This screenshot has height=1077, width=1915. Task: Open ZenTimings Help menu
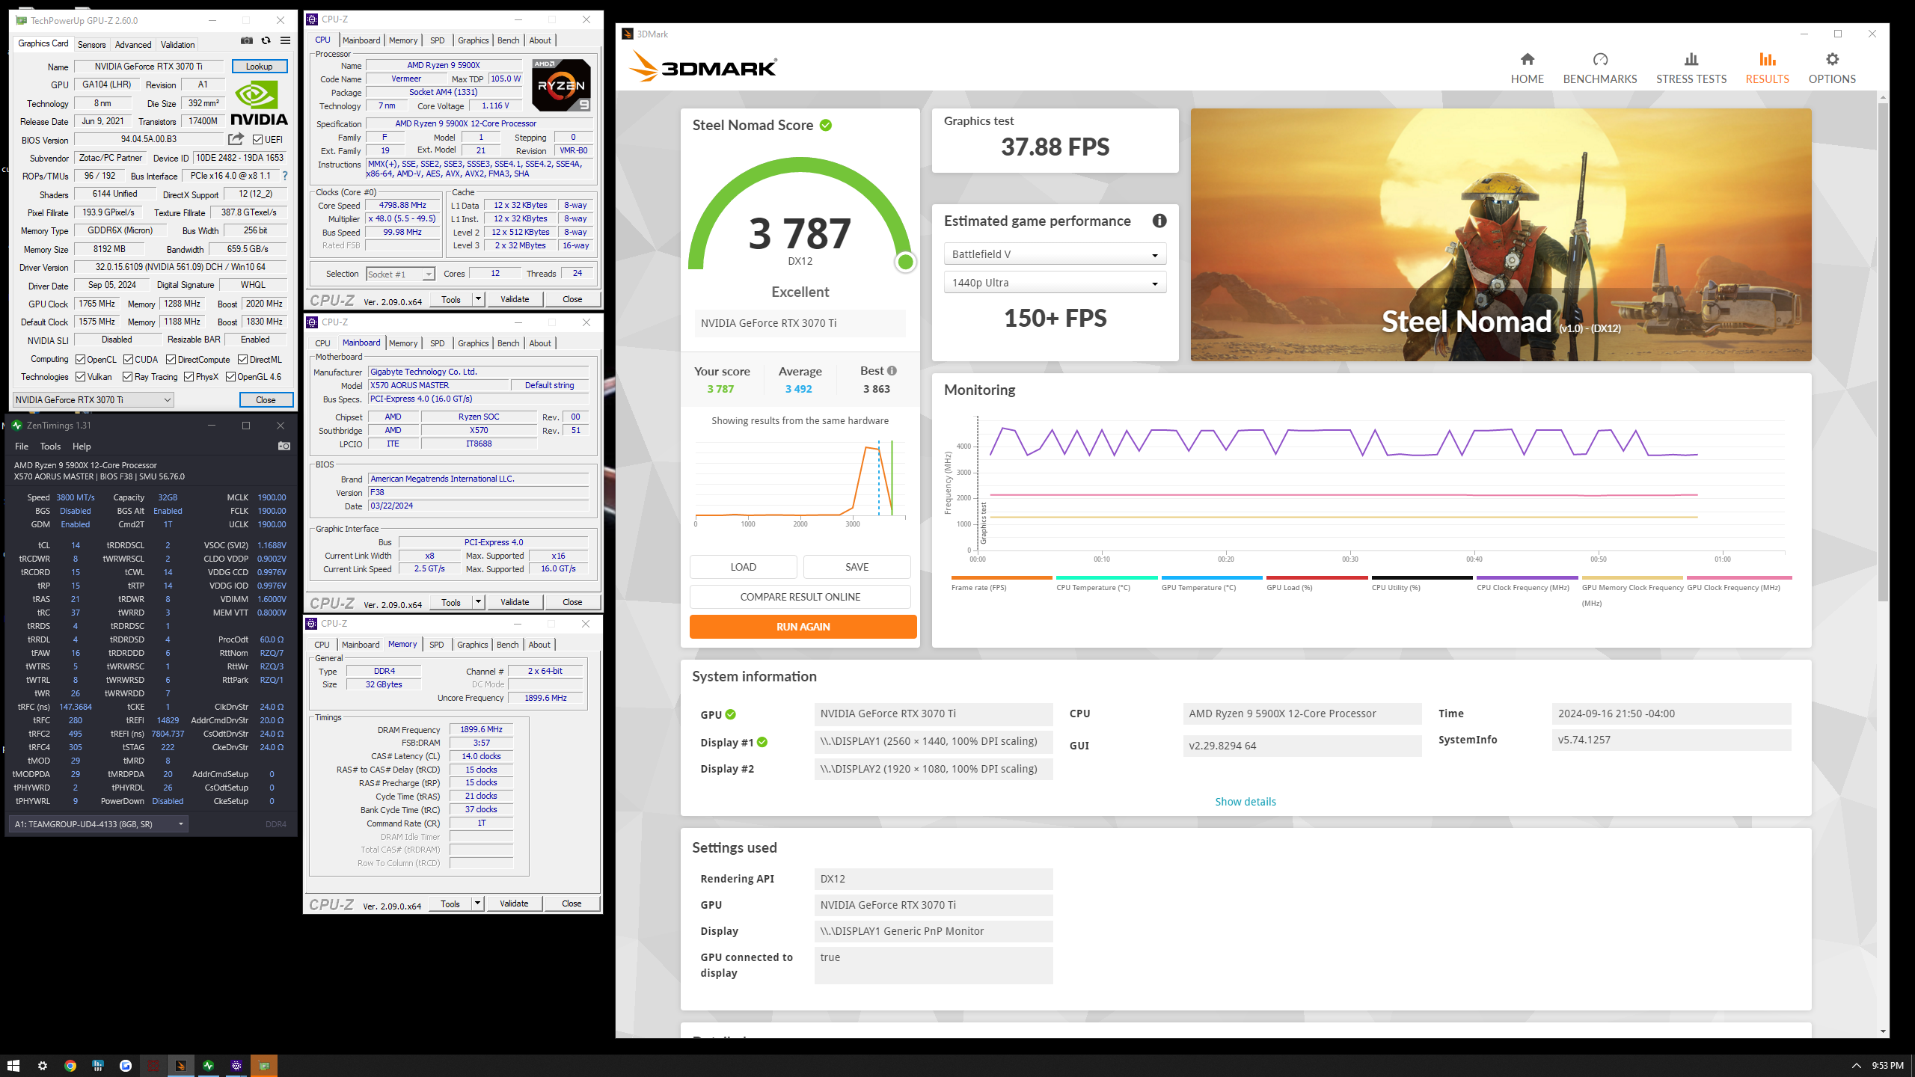(82, 447)
